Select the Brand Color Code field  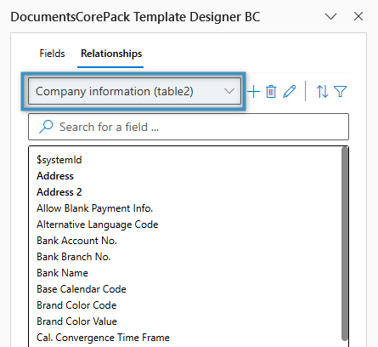(x=76, y=305)
